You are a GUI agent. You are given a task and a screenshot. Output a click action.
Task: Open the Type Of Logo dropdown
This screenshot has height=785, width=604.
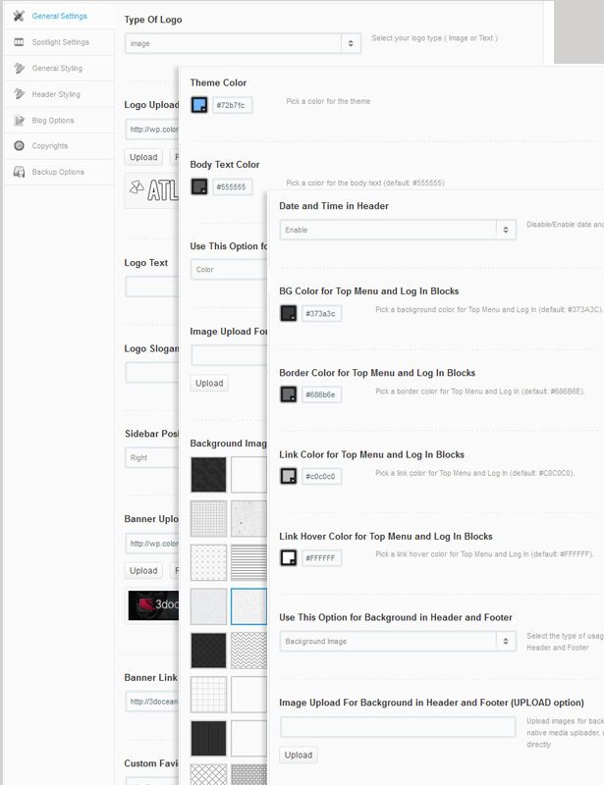[243, 43]
